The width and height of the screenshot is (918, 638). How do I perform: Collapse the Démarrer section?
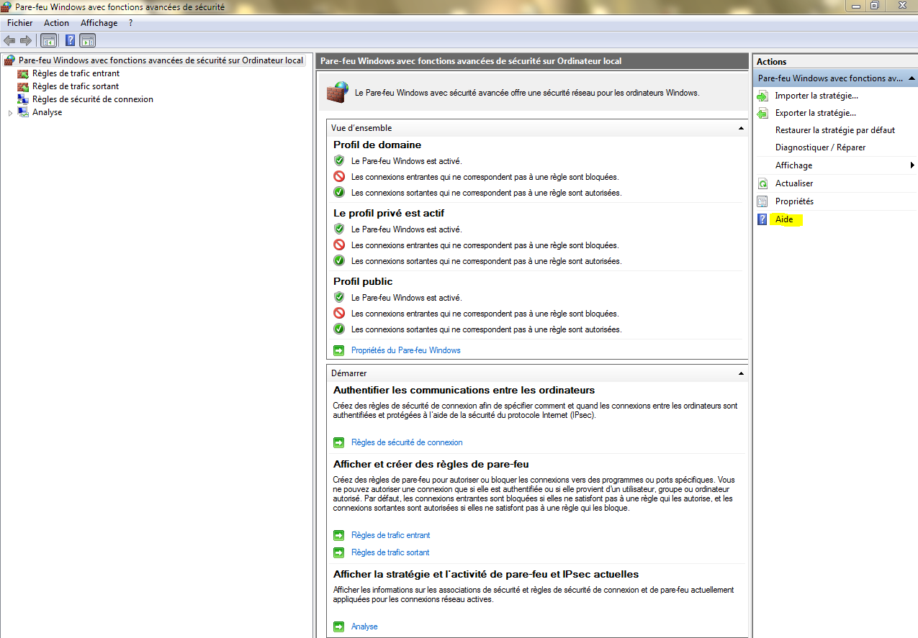[741, 374]
